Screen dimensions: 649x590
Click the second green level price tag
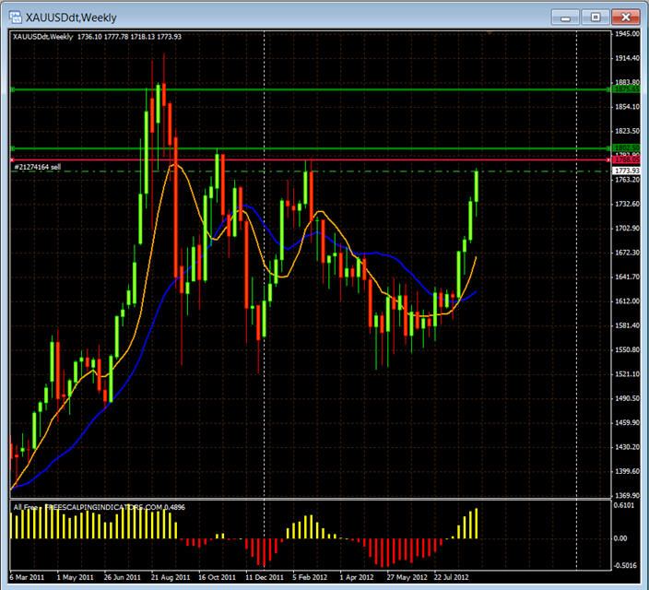point(626,147)
